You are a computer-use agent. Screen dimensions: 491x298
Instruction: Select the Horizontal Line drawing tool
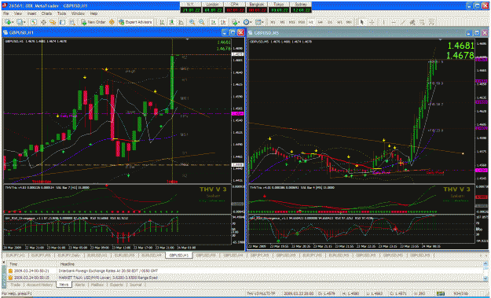394,22
